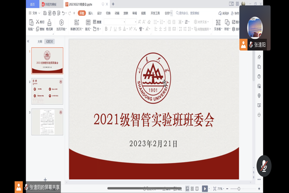Open the 动画 ribbon tab
This screenshot has height=193, width=289.
pos(117,13)
